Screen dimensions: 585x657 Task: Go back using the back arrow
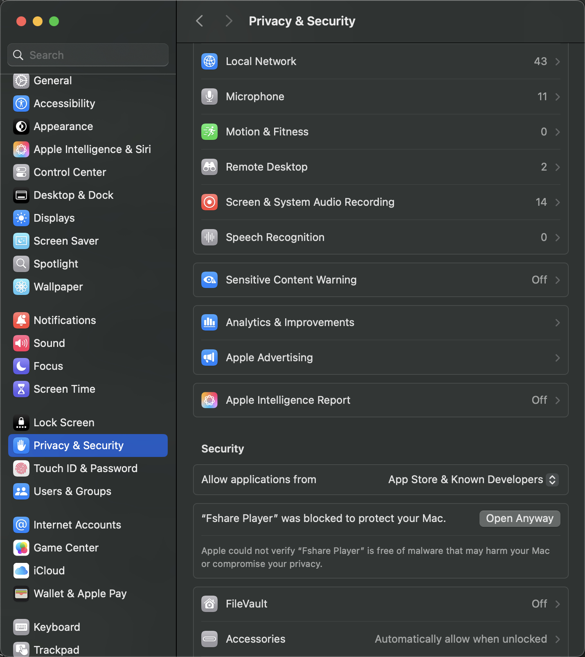(200, 21)
